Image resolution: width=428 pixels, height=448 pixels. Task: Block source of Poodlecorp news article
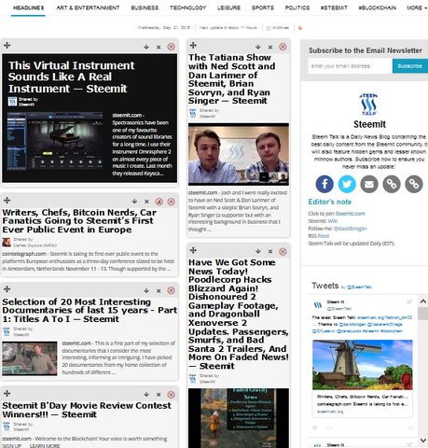283,251
